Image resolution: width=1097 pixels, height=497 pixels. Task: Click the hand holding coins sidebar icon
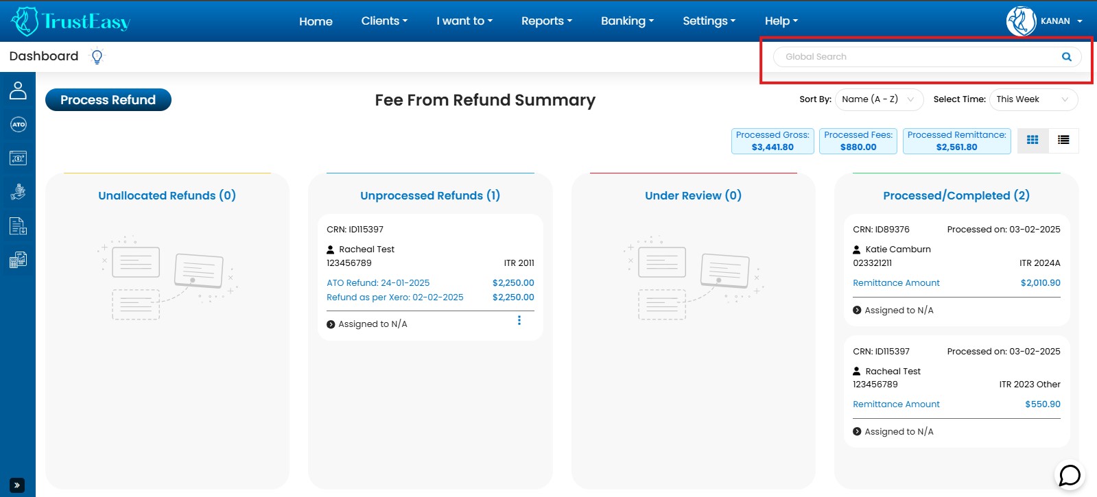18,192
